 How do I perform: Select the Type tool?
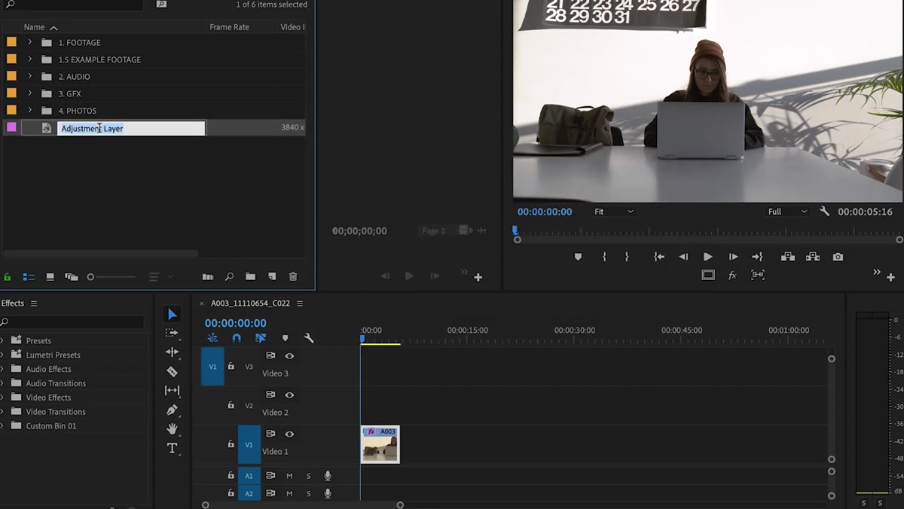(x=172, y=448)
